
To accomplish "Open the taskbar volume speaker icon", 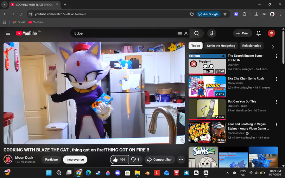I will click(256, 173).
